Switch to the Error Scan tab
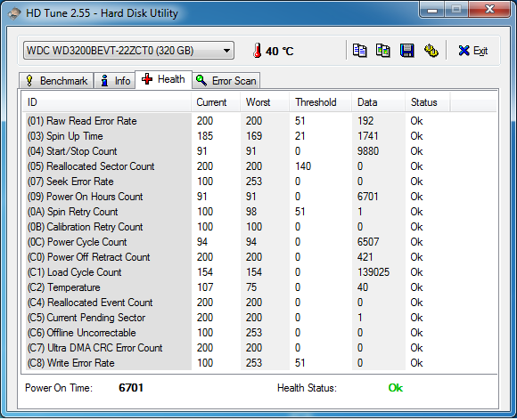This screenshot has height=420, width=517. tap(226, 81)
